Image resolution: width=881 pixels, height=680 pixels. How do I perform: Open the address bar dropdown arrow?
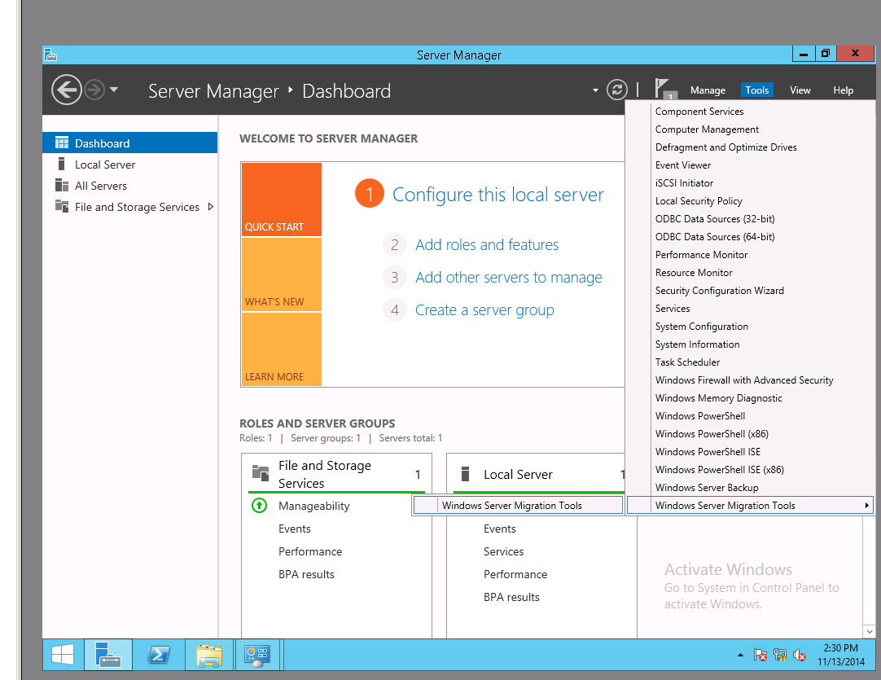(595, 90)
